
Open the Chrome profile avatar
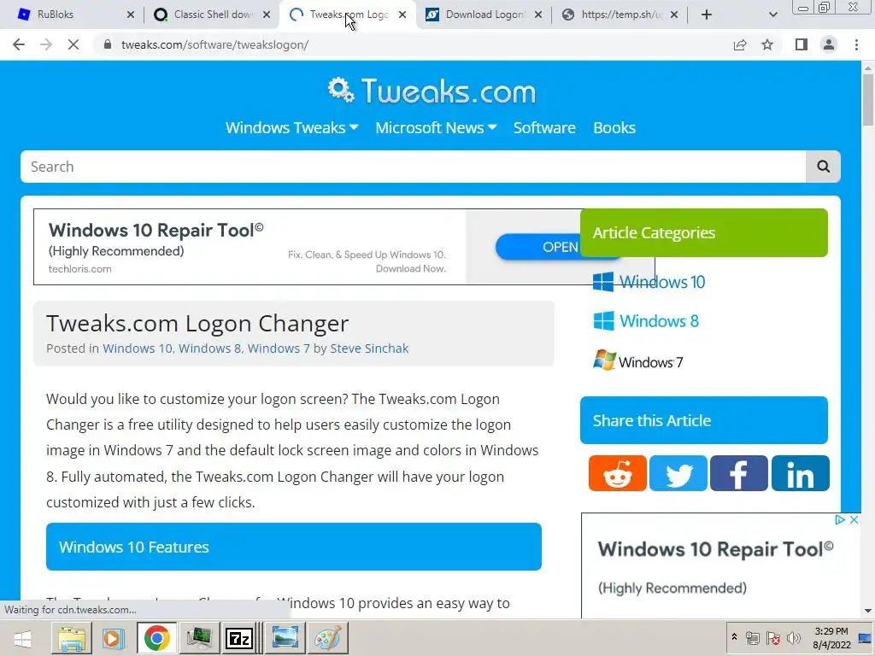pyautogui.click(x=829, y=44)
